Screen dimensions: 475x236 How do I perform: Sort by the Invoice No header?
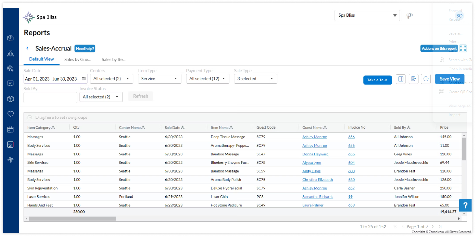pos(357,127)
